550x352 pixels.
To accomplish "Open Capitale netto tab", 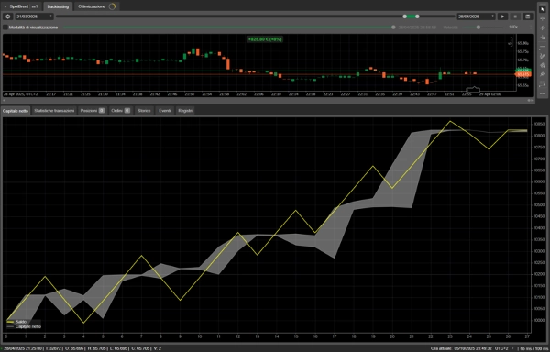I will coord(16,110).
